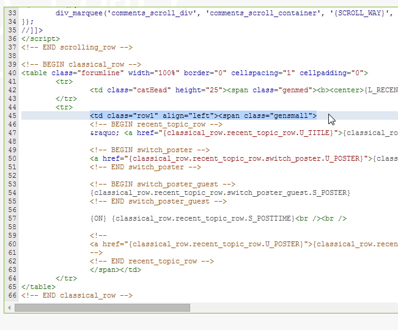Click the switch_poster.U_POSTER href line
This screenshot has height=330, width=398.
[244, 158]
